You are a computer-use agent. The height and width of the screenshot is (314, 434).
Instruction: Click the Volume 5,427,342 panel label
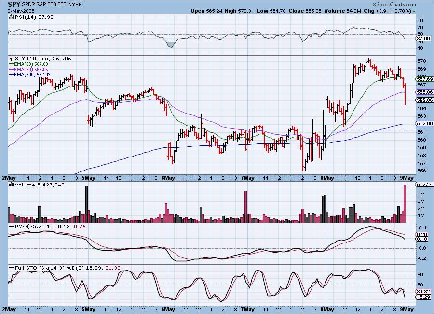(x=40, y=185)
